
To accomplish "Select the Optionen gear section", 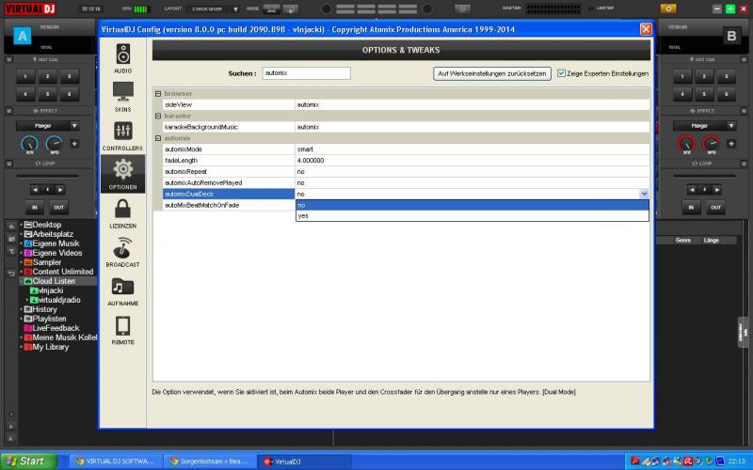I will [123, 174].
